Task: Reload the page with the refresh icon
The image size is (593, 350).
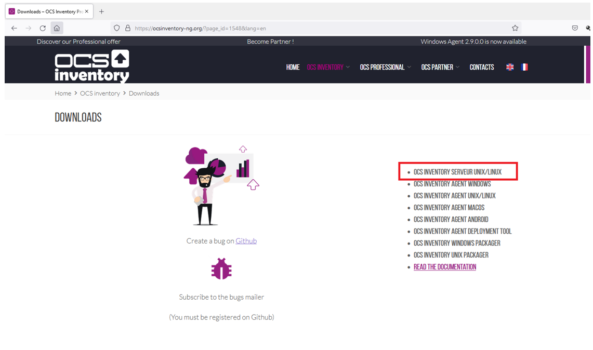Action: pos(43,29)
